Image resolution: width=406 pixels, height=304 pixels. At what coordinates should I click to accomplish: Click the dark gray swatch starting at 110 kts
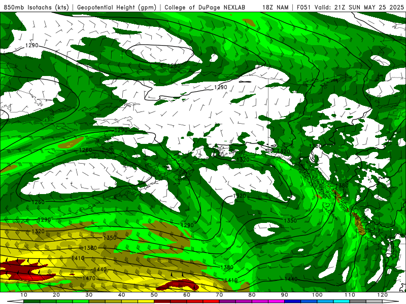click(358, 301)
